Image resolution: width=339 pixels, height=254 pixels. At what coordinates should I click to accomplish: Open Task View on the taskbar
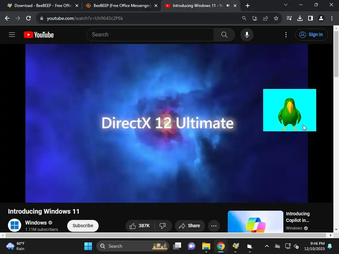(177, 246)
